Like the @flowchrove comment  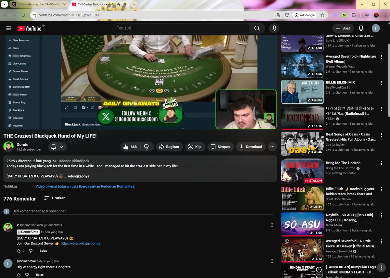(19, 275)
